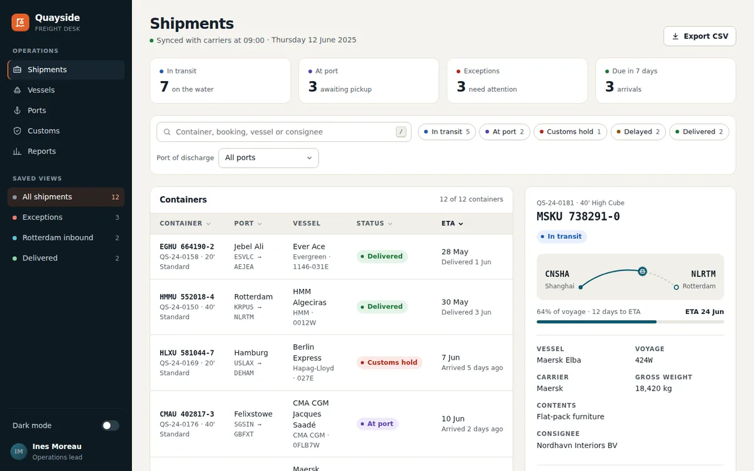
Task: Click the Berlin Express vessel cell
Action: pyautogui.click(x=314, y=363)
